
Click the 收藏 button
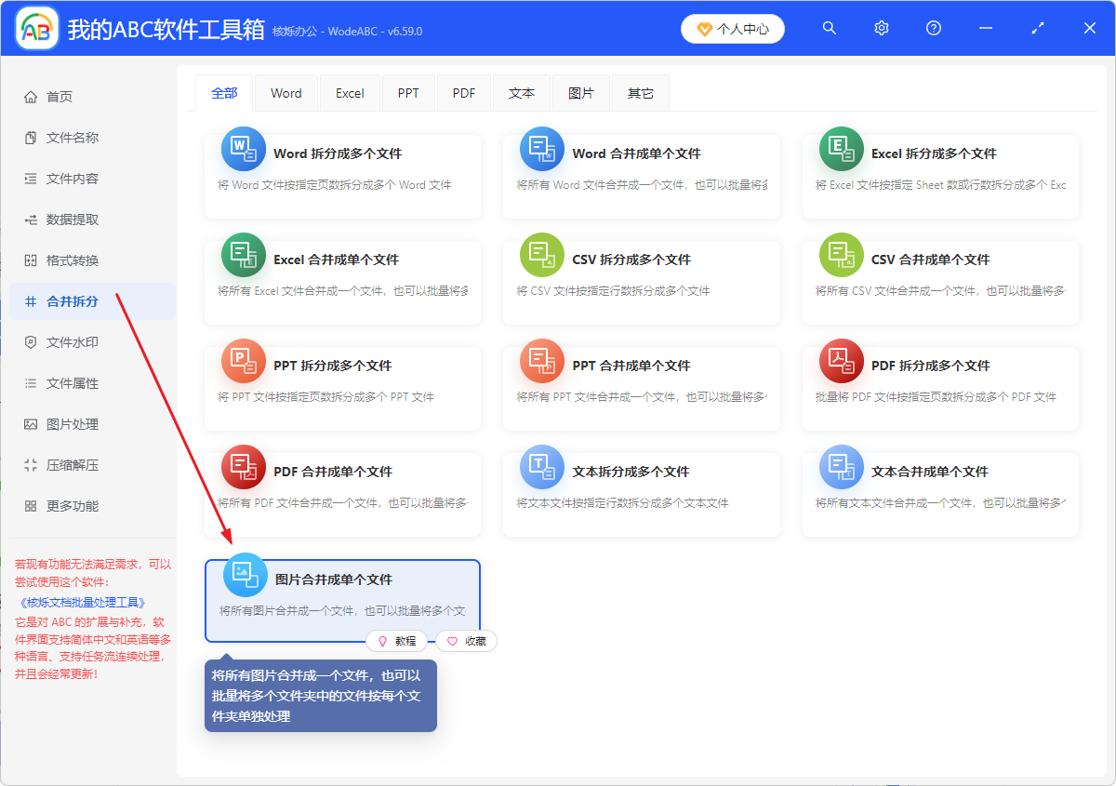pyautogui.click(x=466, y=641)
